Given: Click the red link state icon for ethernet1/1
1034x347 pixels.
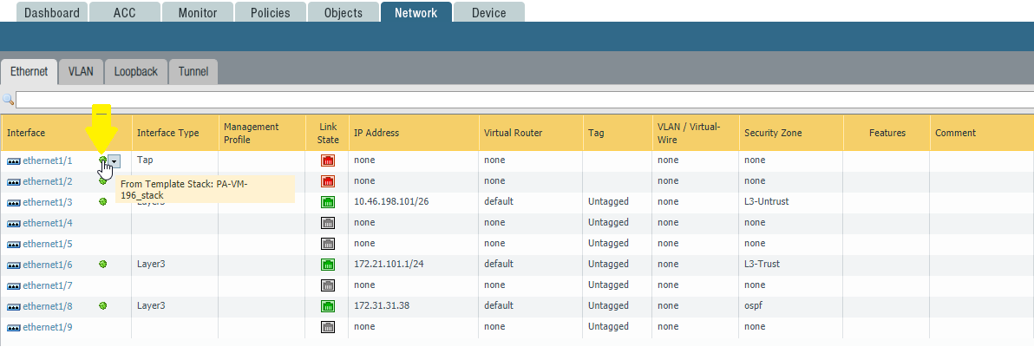Looking at the screenshot, I should [328, 160].
